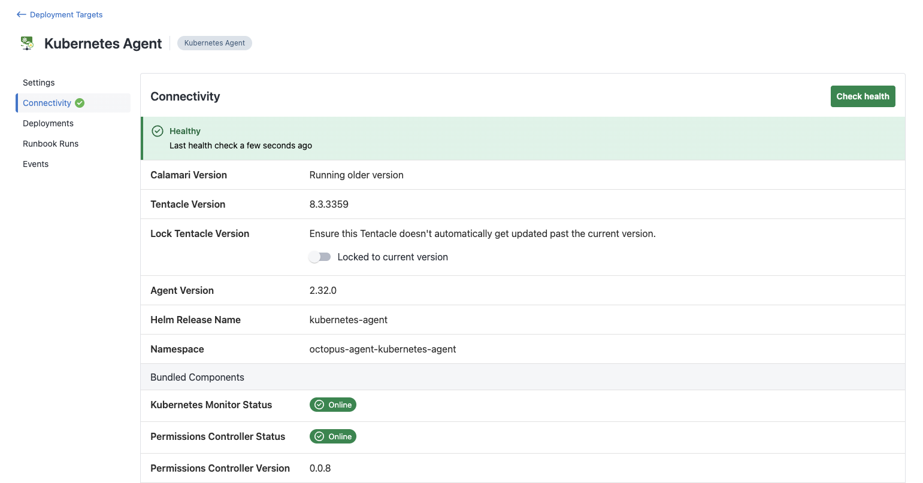Click the Kubernetes Agent logo icon
This screenshot has width=923, height=483.
(27, 42)
